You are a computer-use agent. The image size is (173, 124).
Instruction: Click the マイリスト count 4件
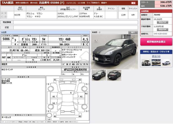click(133, 15)
